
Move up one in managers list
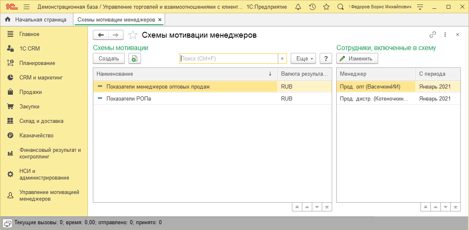click(435, 207)
